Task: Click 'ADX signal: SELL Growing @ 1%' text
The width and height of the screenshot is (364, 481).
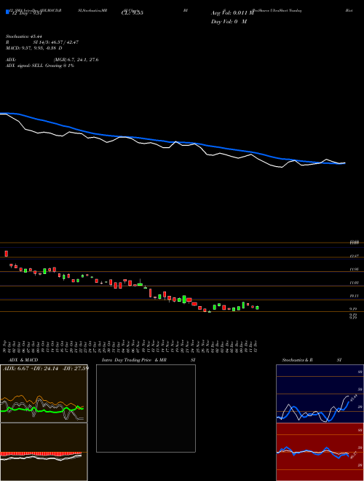Action: click(40, 66)
